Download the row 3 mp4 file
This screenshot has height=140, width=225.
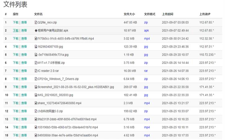(16, 39)
